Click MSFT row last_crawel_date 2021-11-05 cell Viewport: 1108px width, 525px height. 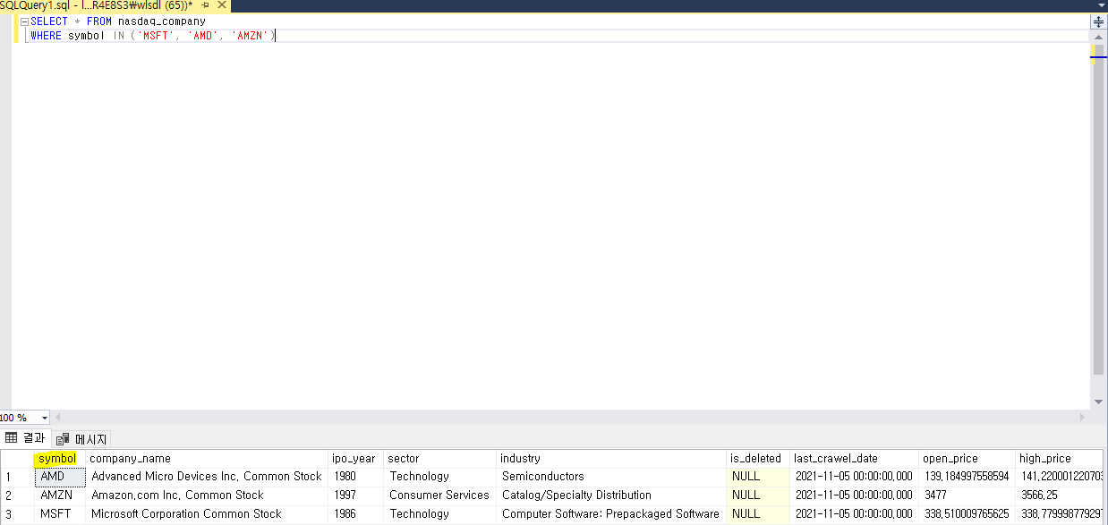click(x=854, y=514)
